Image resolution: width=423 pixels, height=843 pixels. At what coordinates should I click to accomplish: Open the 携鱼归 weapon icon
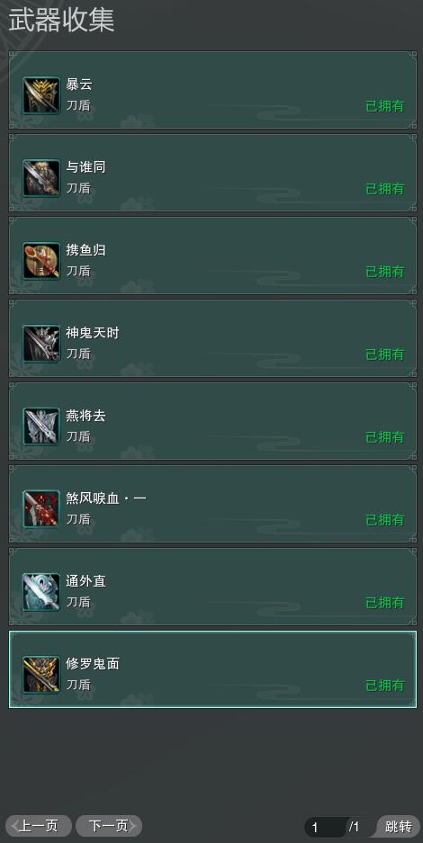(x=41, y=261)
